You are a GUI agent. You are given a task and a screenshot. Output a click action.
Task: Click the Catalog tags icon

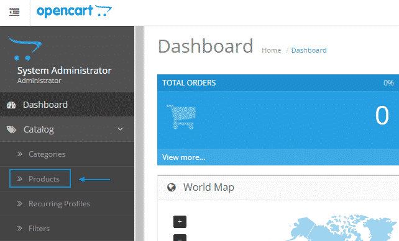(x=11, y=129)
